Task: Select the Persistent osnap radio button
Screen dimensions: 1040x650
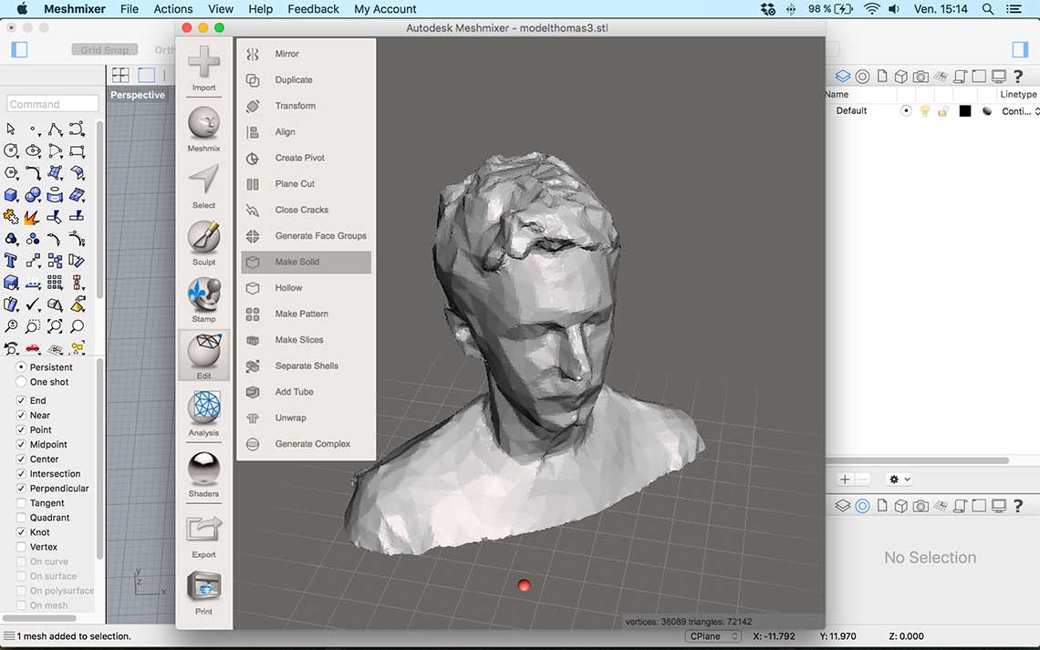Action: 21,366
